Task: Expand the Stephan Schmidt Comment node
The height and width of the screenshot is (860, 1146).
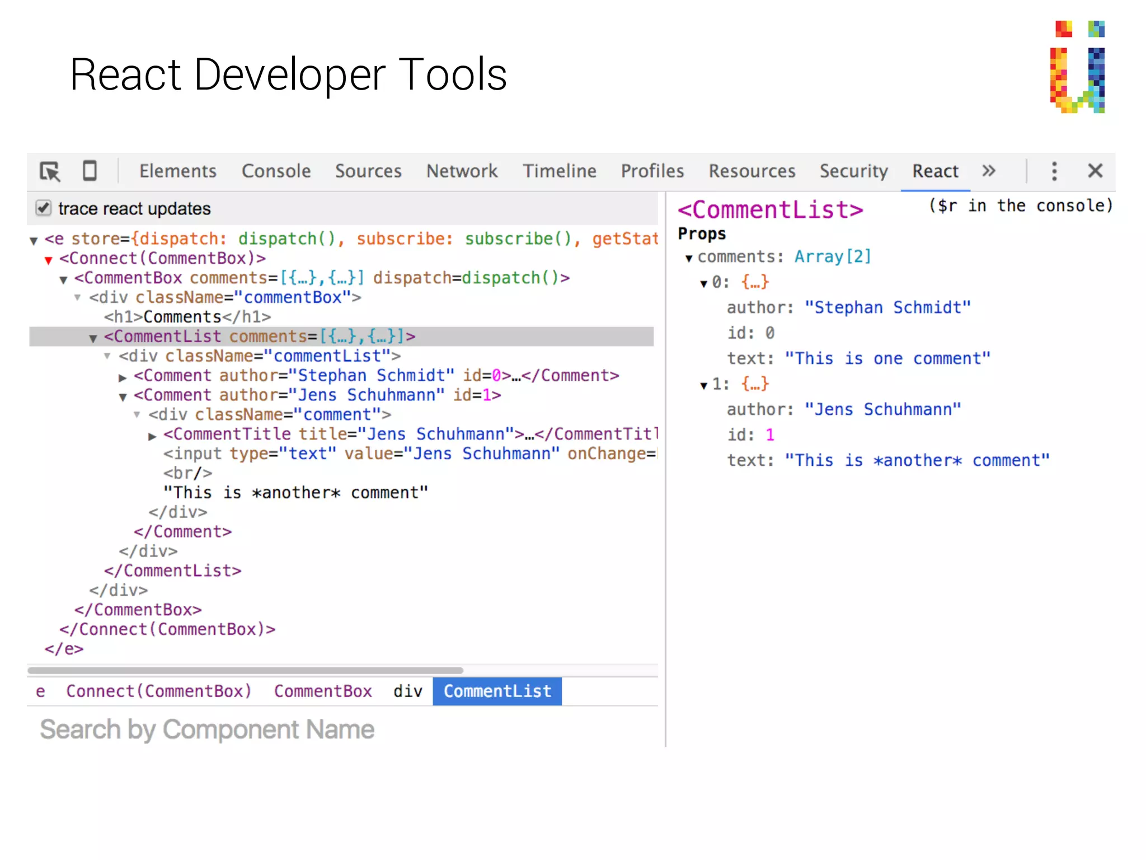Action: (x=123, y=377)
